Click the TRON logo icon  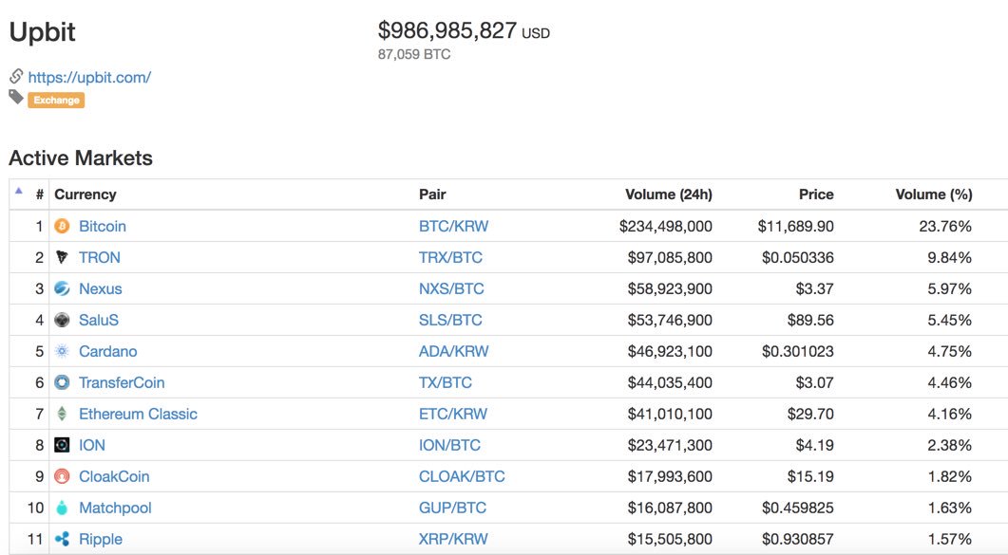pos(62,257)
